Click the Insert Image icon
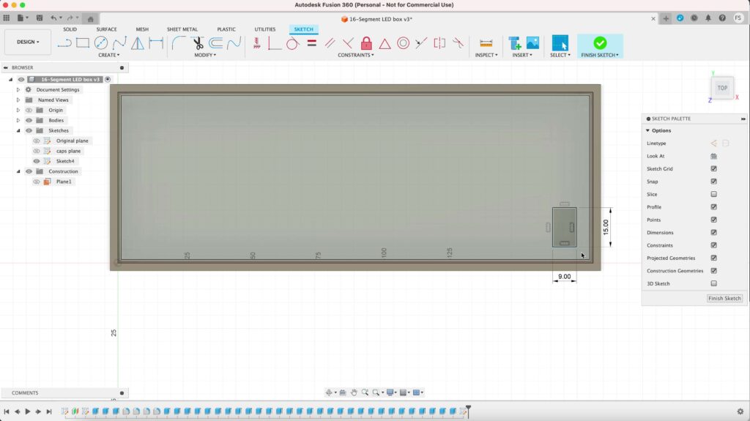The image size is (750, 421). pos(532,43)
